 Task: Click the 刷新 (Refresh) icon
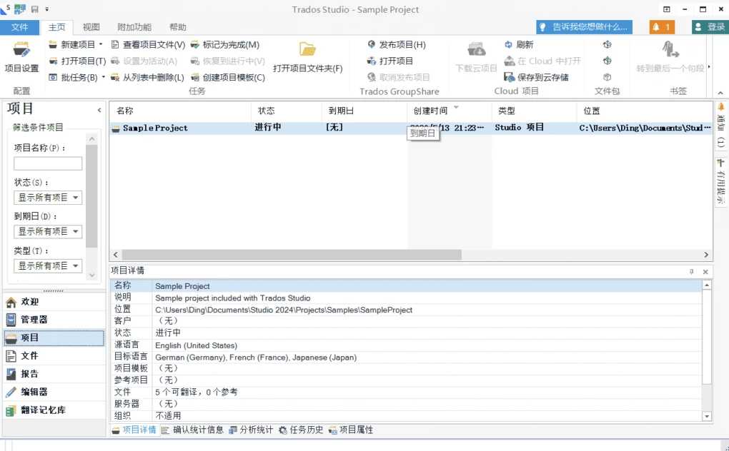pyautogui.click(x=508, y=44)
